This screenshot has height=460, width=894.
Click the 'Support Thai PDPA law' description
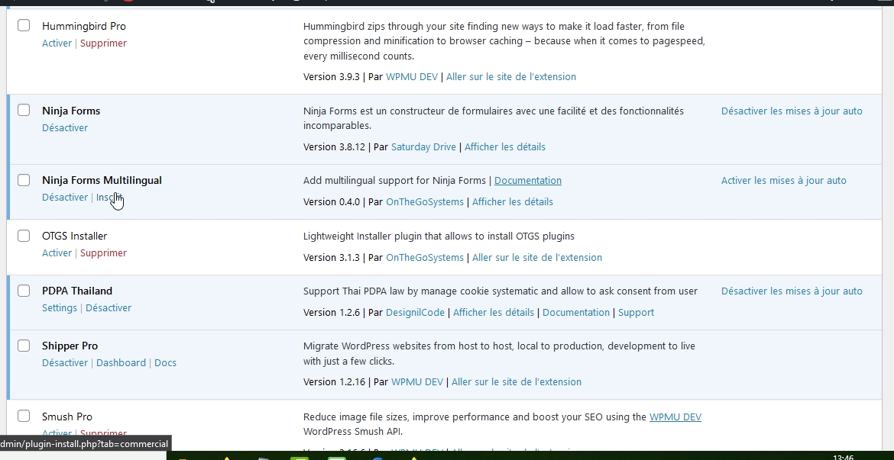[500, 291]
